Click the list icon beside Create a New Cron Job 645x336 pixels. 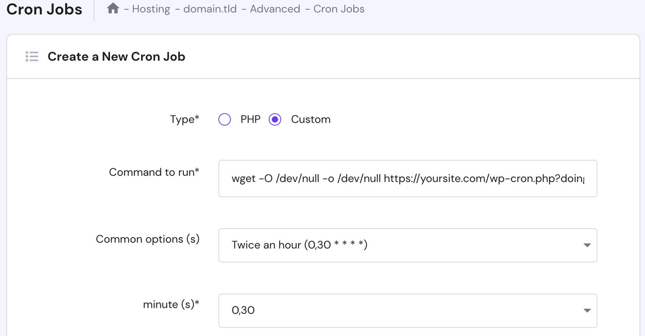(x=32, y=56)
